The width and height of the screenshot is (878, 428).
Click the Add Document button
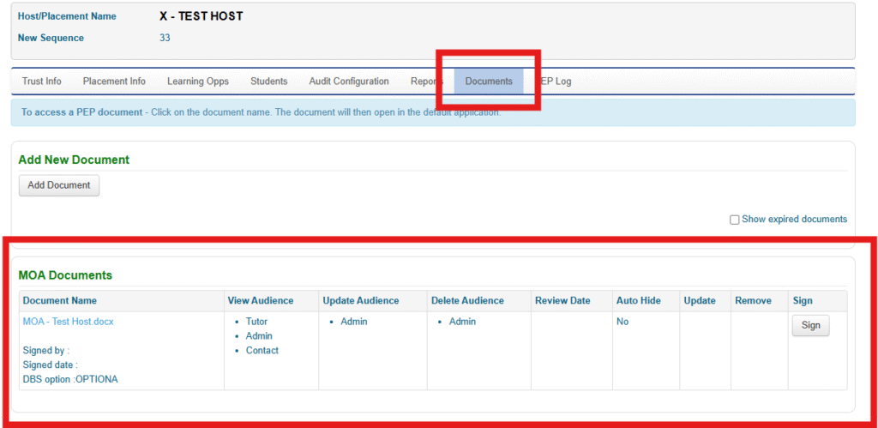tap(59, 185)
